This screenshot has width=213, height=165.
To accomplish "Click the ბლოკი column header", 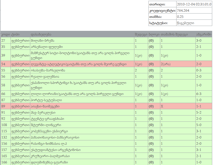I will point(154,35).
